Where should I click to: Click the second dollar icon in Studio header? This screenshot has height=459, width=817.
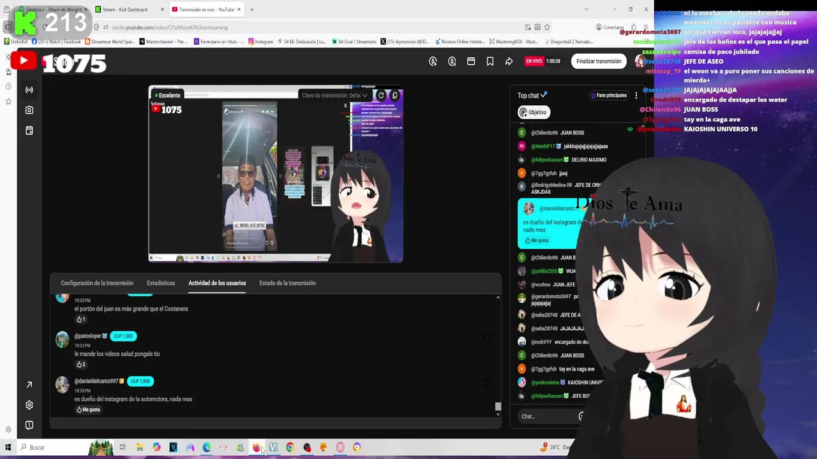[x=452, y=61]
